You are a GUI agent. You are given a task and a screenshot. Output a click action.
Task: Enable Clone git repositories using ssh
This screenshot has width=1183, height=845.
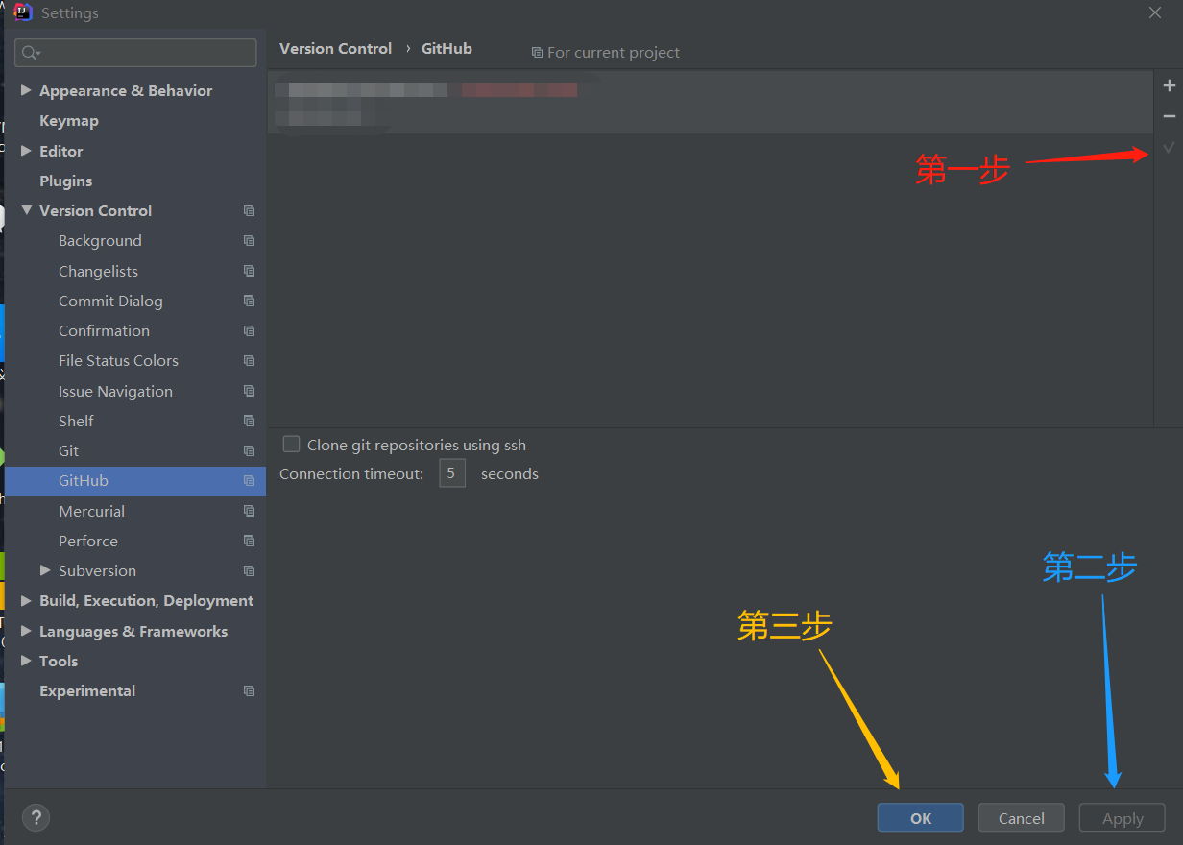point(291,445)
